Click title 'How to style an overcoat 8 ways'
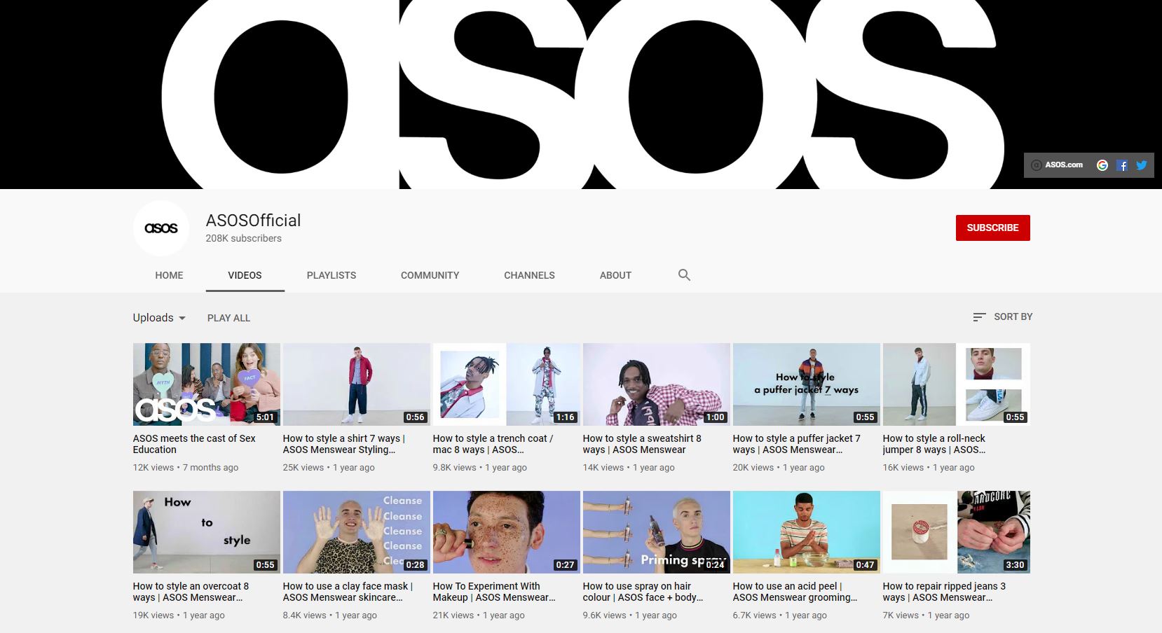The height and width of the screenshot is (633, 1162). point(191,592)
